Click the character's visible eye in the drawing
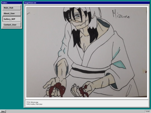 pyautogui.click(x=77, y=16)
